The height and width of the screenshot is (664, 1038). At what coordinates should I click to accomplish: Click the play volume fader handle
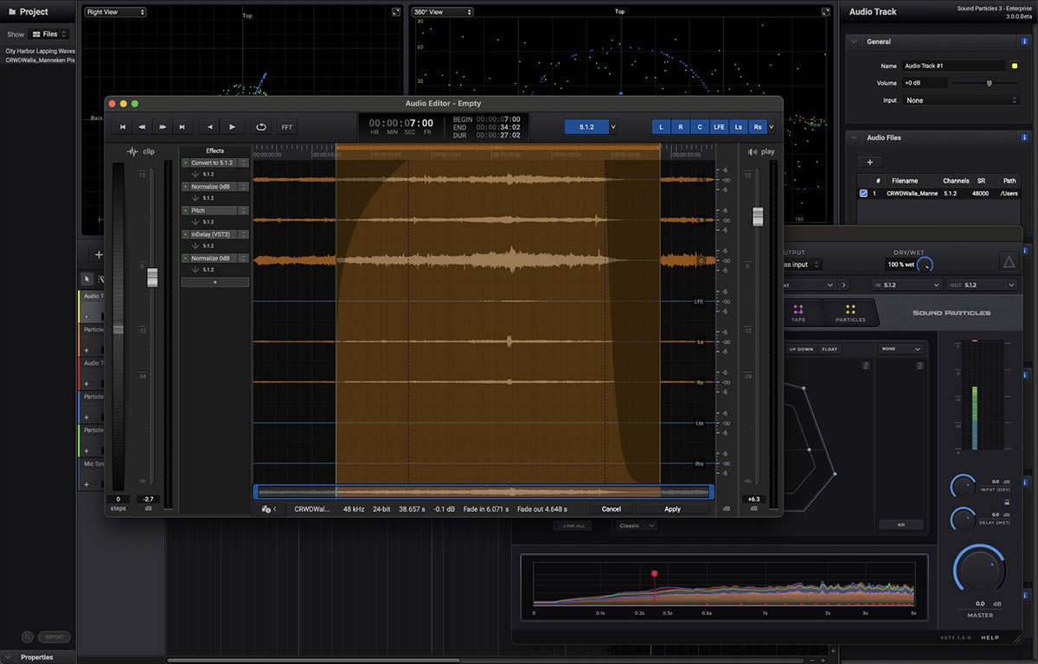pyautogui.click(x=758, y=217)
